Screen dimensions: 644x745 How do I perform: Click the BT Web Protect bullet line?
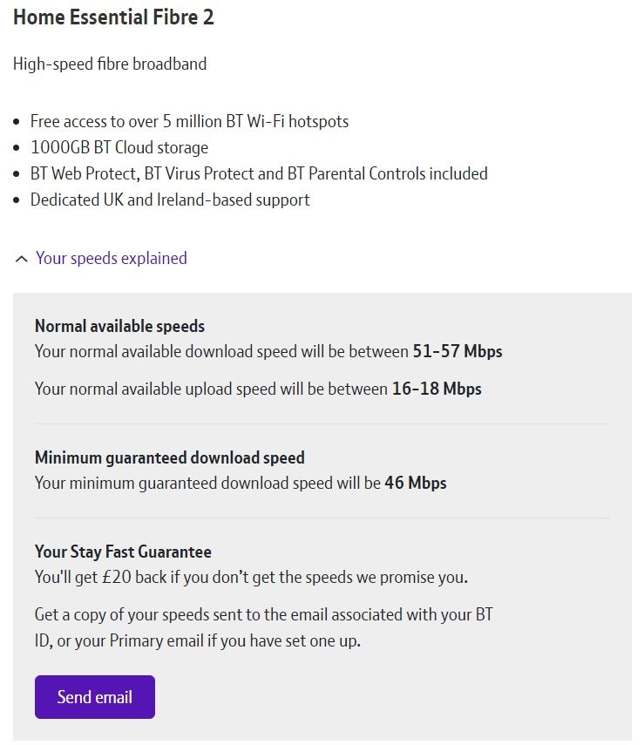point(259,173)
